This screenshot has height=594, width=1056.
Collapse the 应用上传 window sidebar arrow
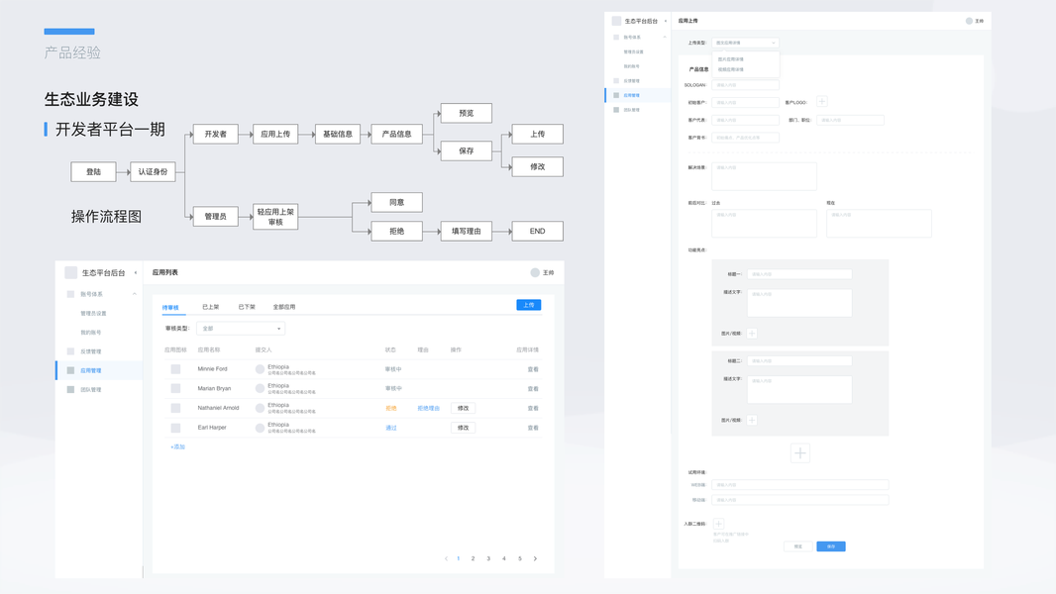[666, 21]
